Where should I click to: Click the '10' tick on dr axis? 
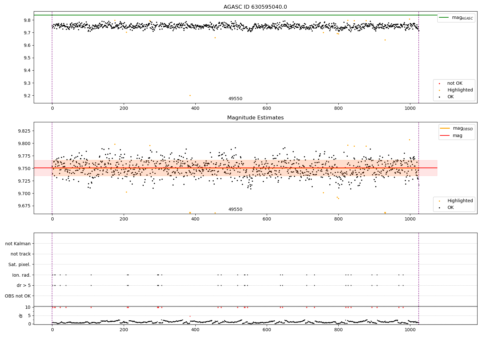28,307
